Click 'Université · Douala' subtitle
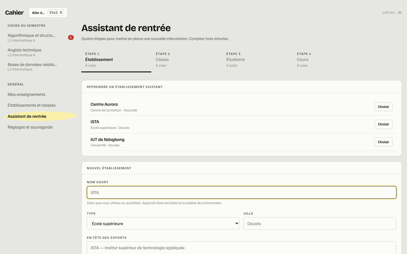The height and width of the screenshot is (254, 407). pyautogui.click(x=105, y=145)
